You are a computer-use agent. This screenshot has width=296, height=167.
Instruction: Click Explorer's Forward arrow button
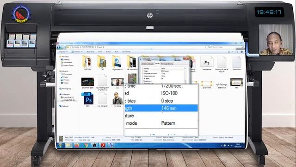pyautogui.click(x=63, y=47)
